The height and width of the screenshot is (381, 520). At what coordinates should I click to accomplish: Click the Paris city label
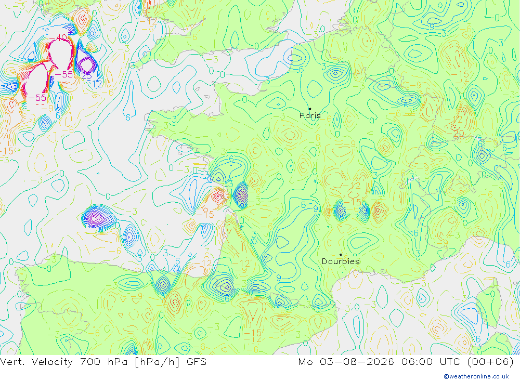pyautogui.click(x=310, y=115)
